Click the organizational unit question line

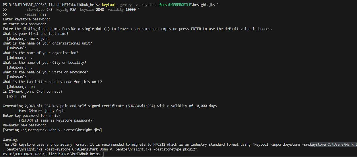47,43
